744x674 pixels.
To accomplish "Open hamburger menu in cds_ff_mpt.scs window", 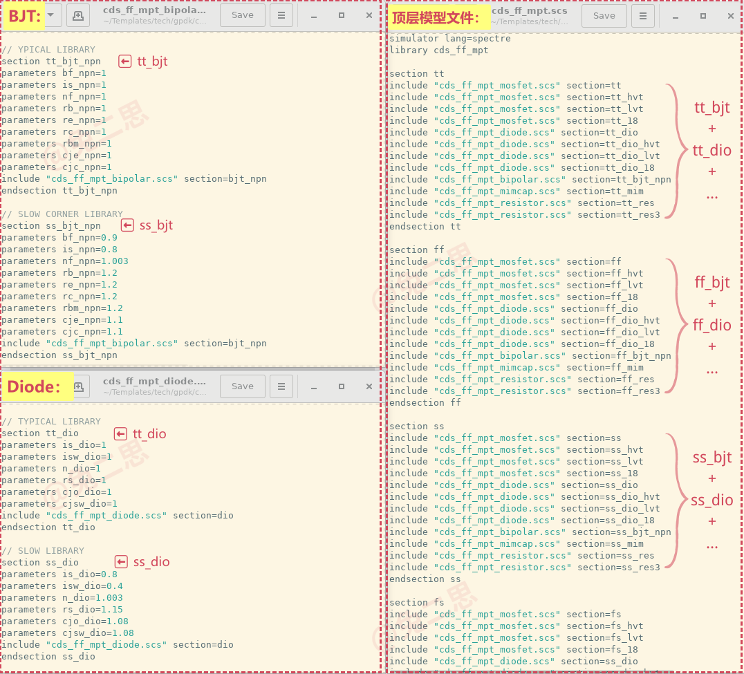I will pos(643,16).
